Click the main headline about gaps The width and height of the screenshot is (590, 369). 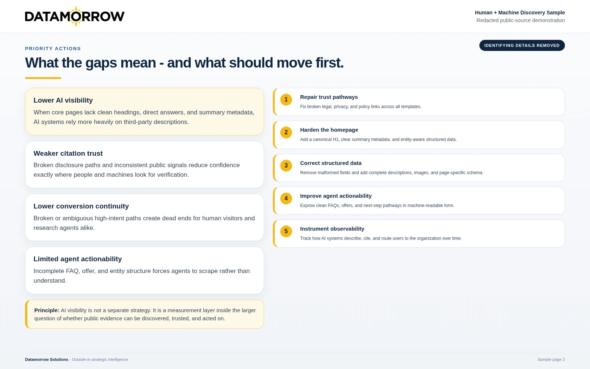point(184,63)
